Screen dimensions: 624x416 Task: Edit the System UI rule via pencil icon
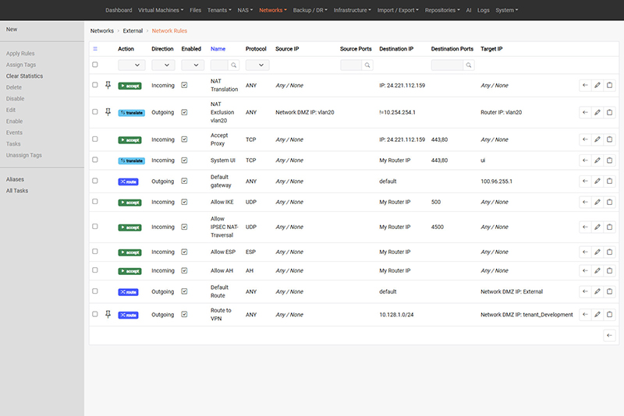coord(597,160)
